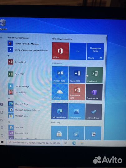Launch the PowerPoint 2016 tile
This screenshot has width=126, height=168.
click(x=77, y=92)
